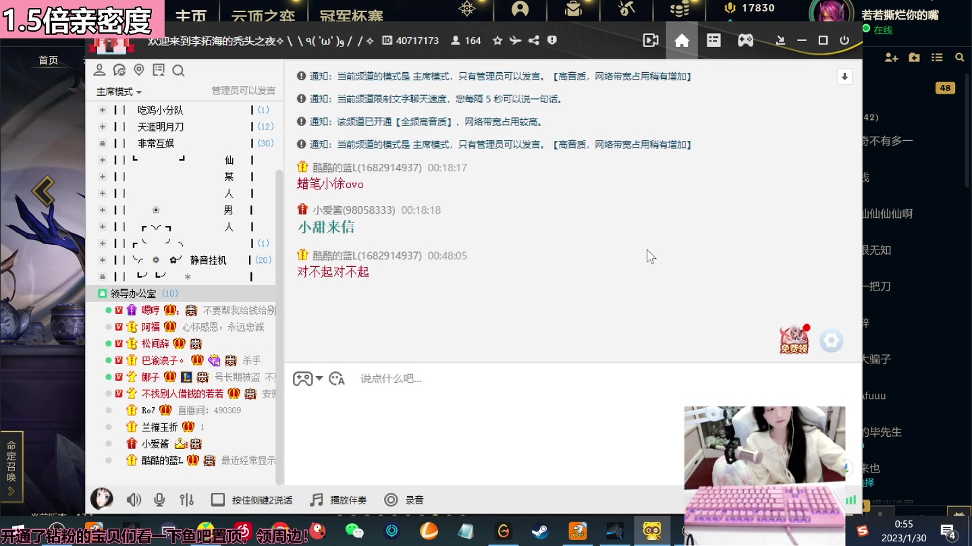Click the airplane icon beside the star
Image resolution: width=972 pixels, height=546 pixels.
516,40
